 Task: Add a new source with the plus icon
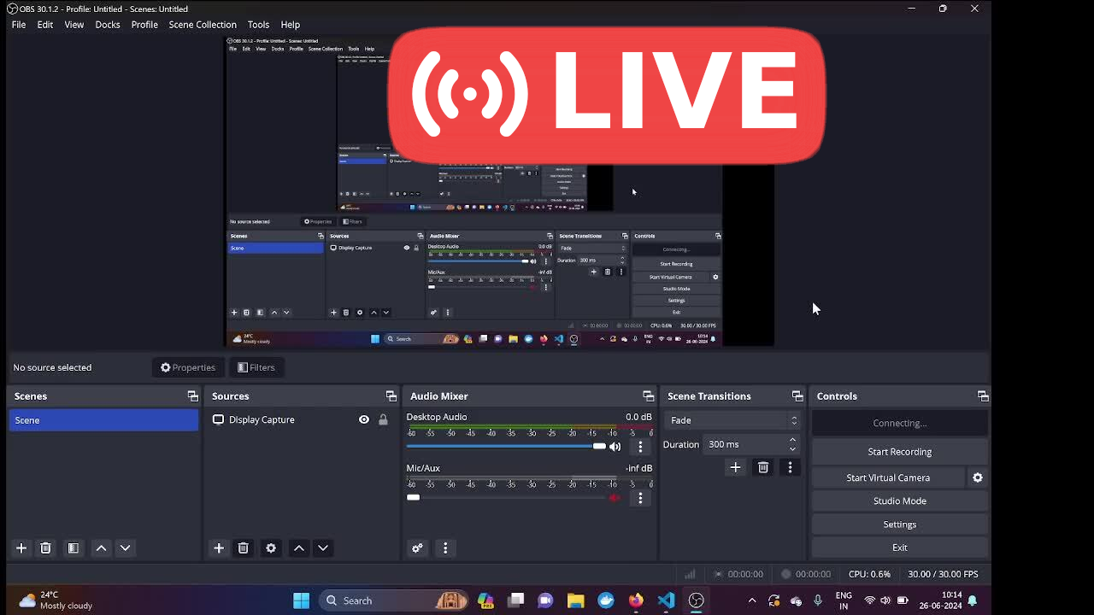(x=219, y=548)
